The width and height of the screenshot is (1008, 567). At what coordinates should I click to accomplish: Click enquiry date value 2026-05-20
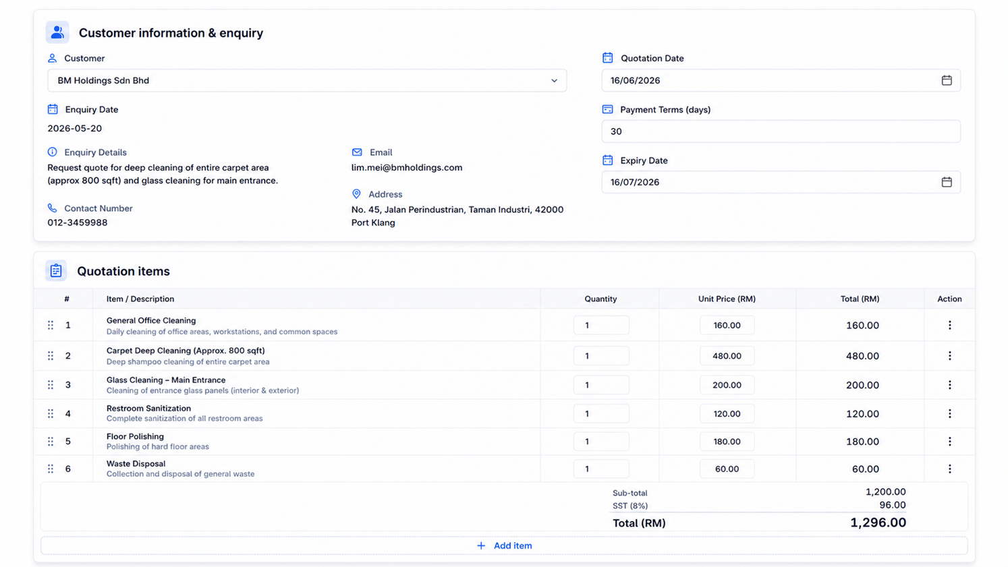pos(74,128)
